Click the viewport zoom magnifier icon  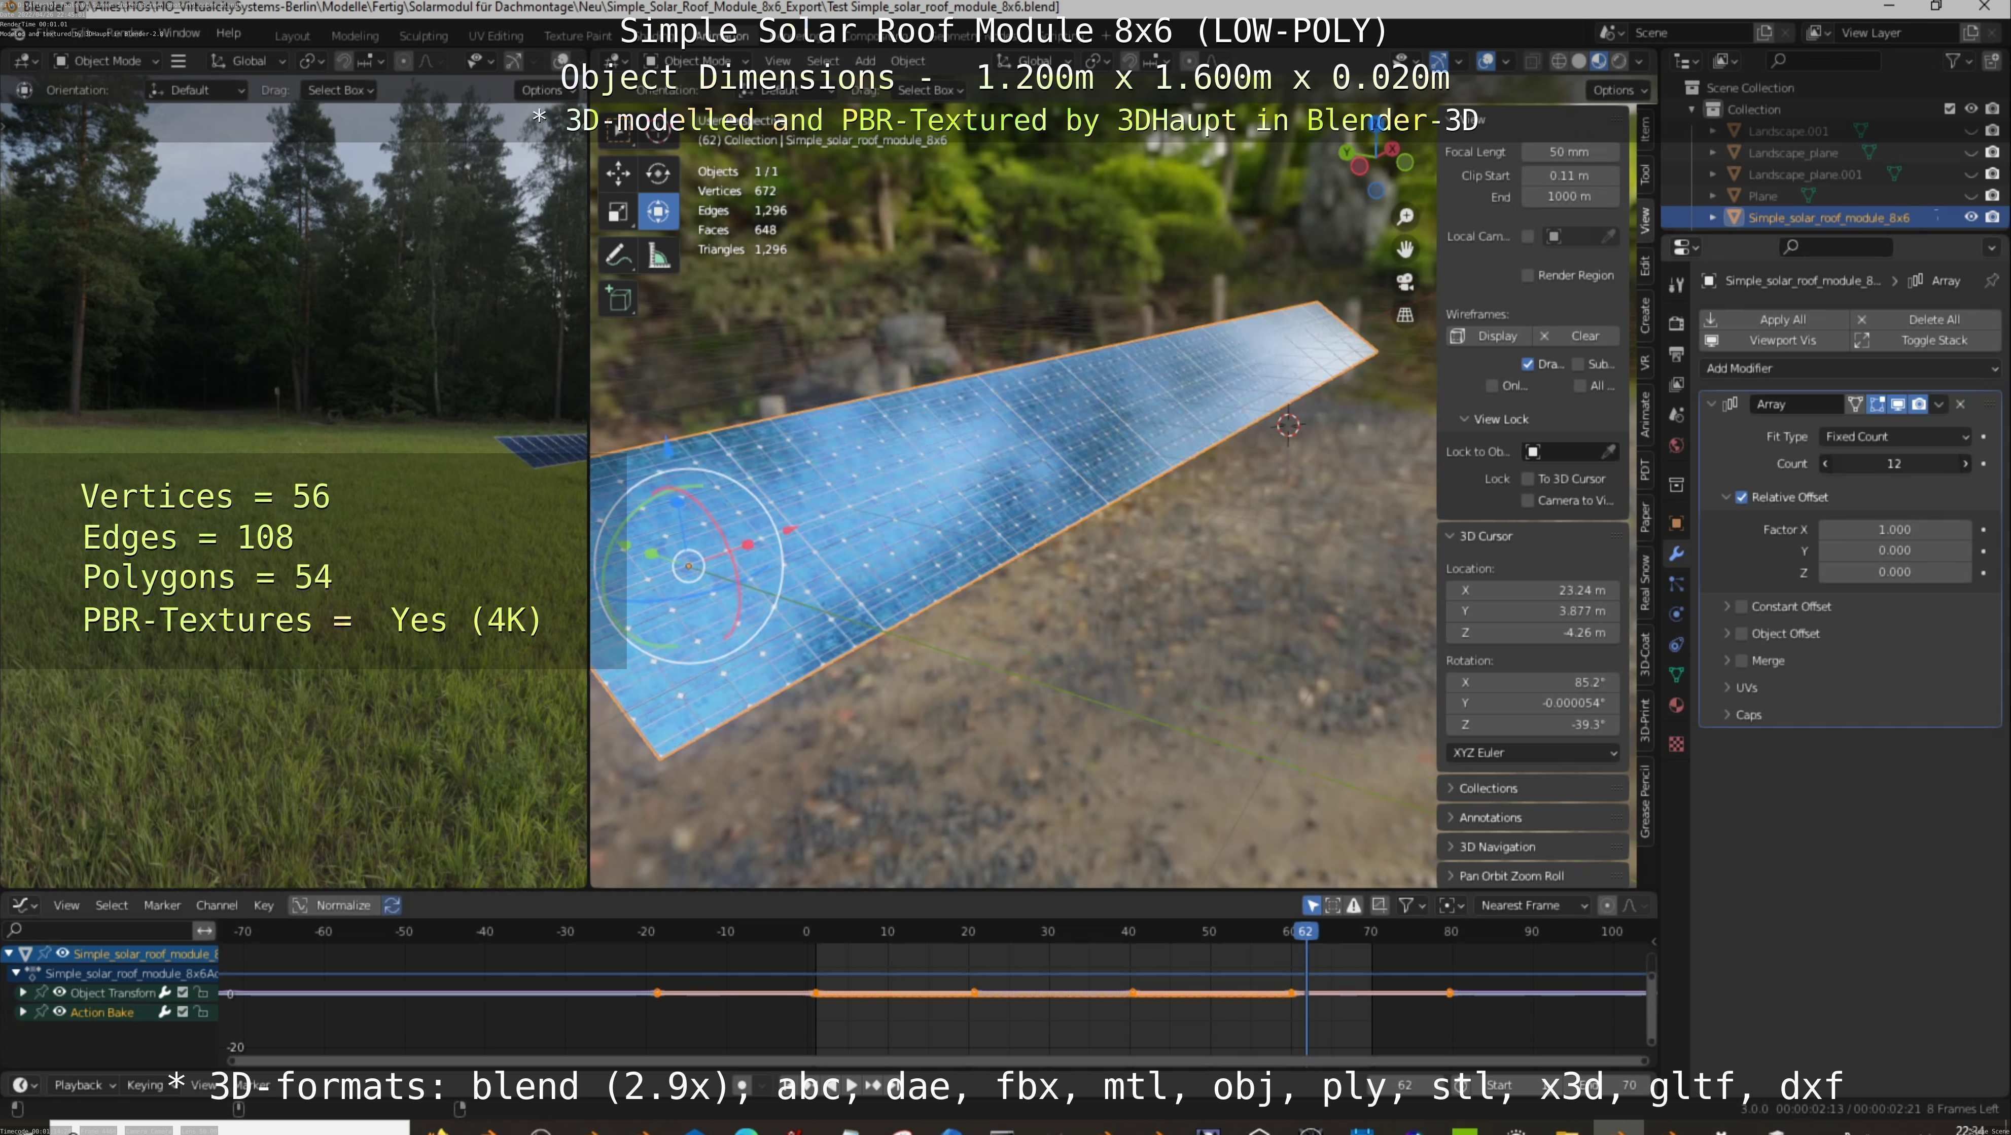pos(1404,217)
